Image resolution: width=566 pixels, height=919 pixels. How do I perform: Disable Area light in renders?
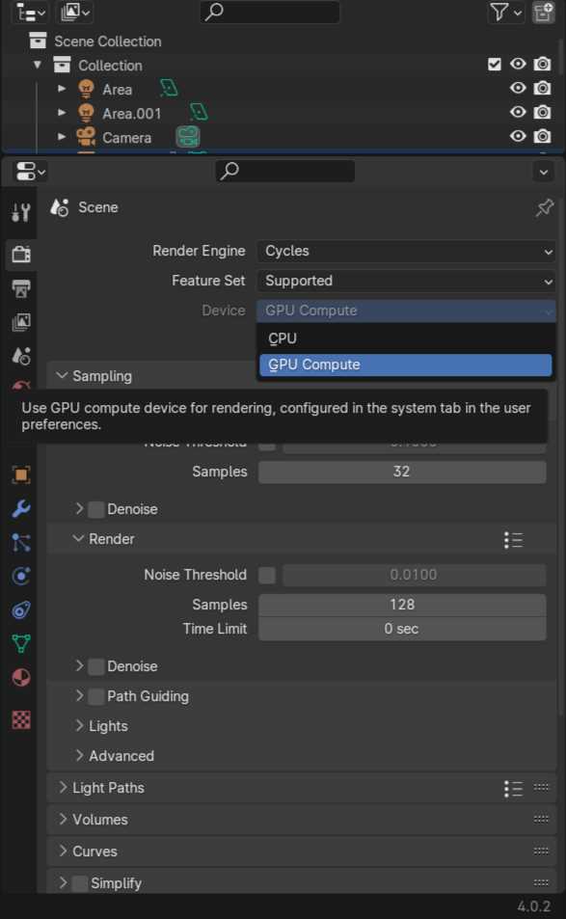[543, 88]
